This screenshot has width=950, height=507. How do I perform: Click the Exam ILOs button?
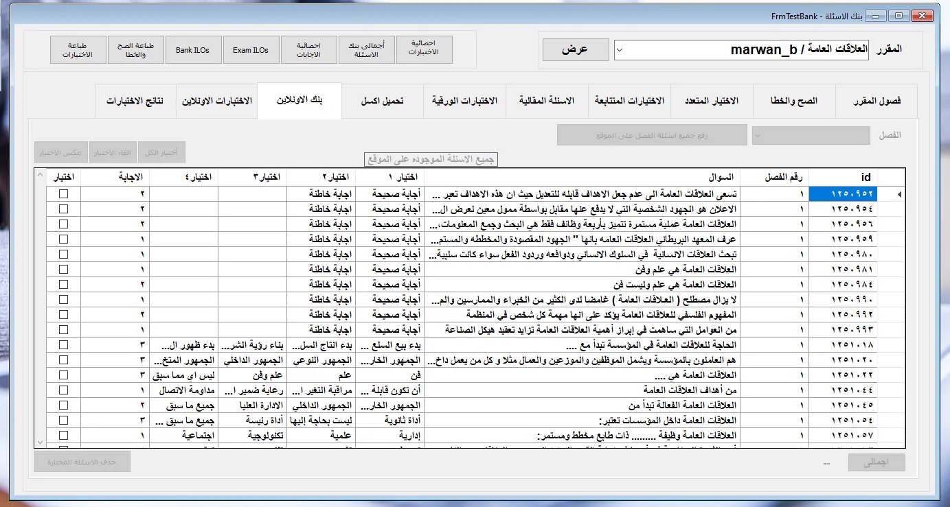pos(251,50)
